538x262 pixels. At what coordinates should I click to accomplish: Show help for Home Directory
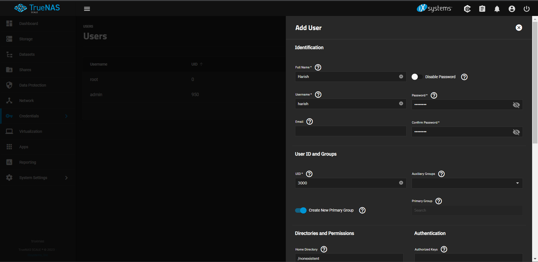coord(324,249)
